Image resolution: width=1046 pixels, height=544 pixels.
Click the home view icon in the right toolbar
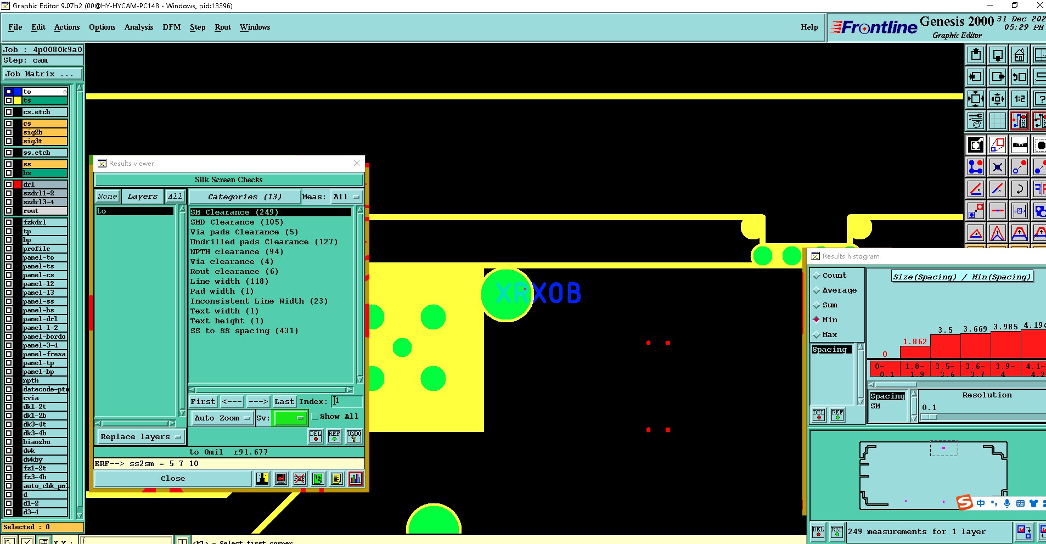(1020, 55)
